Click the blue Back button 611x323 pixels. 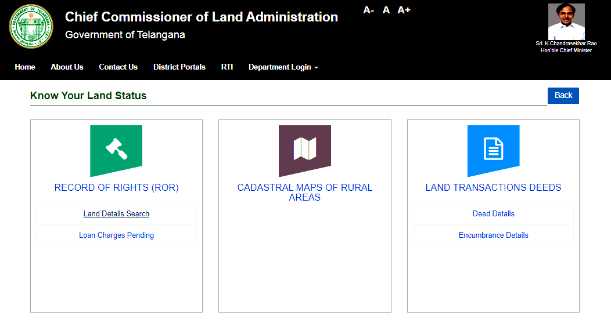point(563,95)
